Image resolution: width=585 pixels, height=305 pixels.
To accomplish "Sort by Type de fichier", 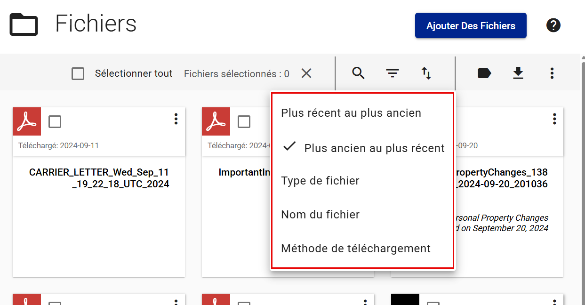I will (x=320, y=181).
